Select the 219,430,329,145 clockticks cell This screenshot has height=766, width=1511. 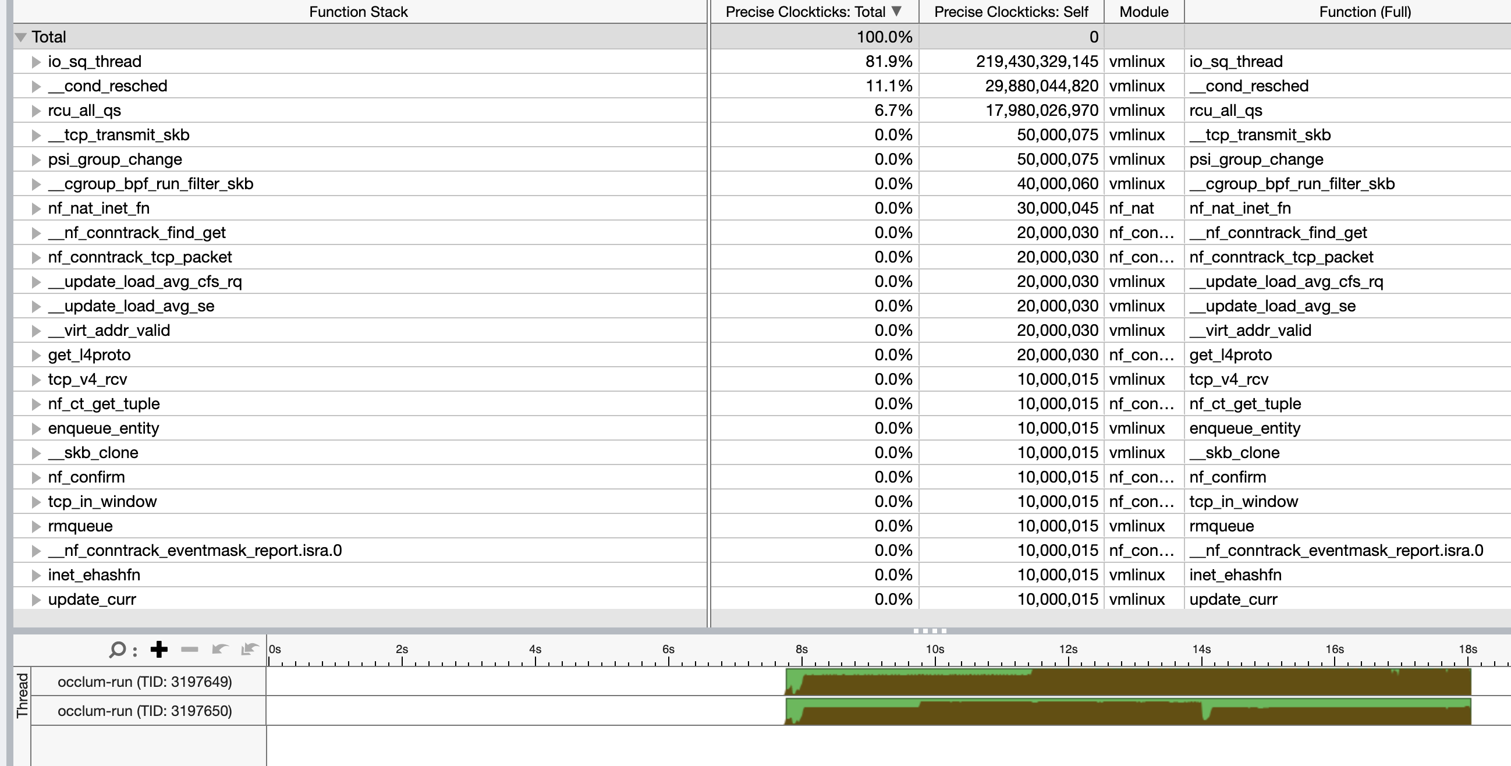click(x=1011, y=62)
